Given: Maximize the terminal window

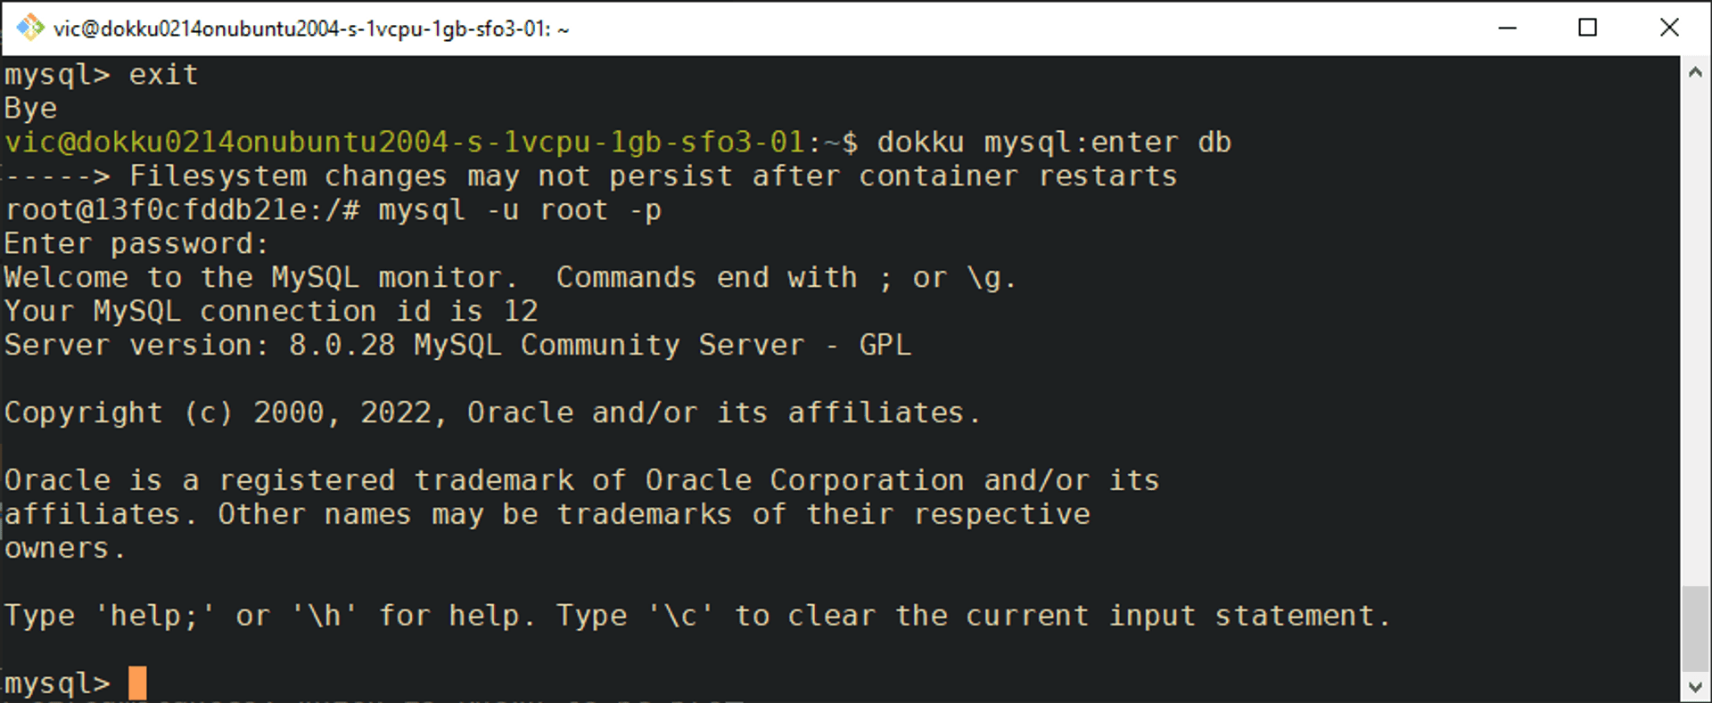Looking at the screenshot, I should click(x=1587, y=28).
